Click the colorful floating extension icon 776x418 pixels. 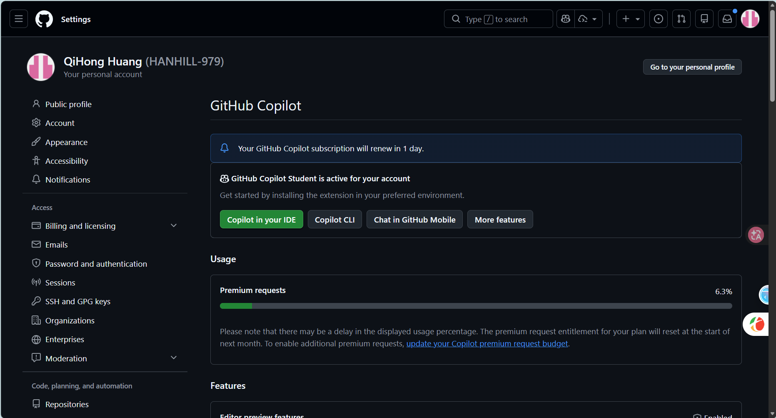(x=757, y=324)
